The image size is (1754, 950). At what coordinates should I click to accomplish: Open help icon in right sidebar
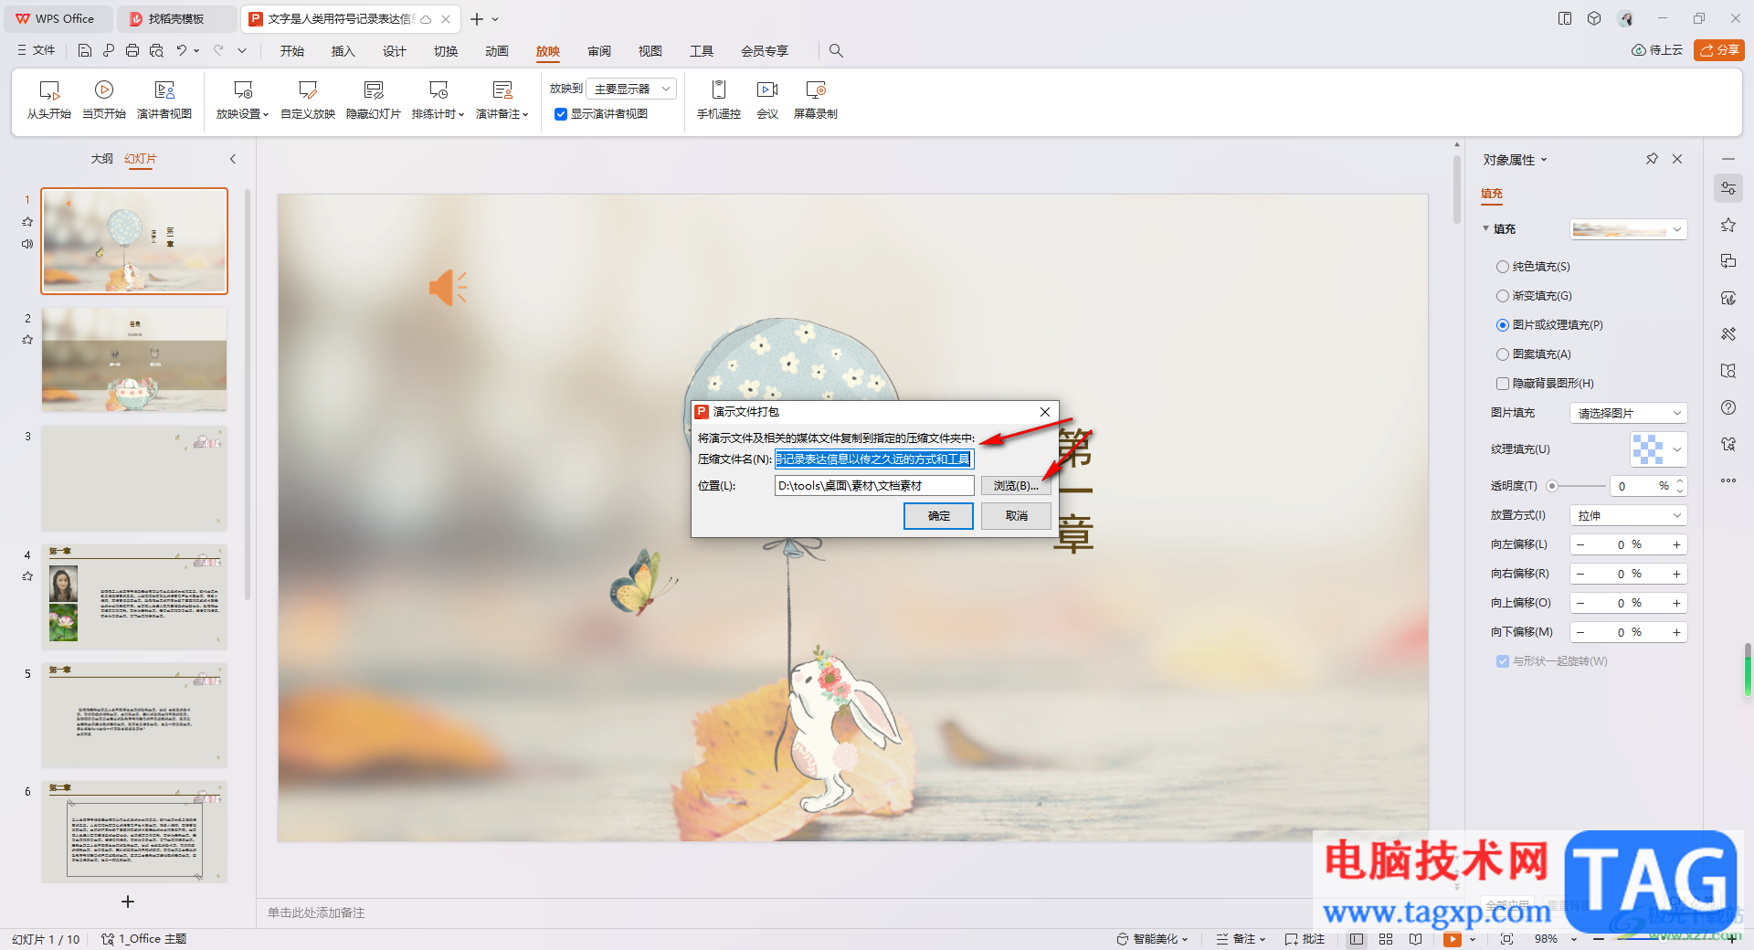coord(1728,407)
